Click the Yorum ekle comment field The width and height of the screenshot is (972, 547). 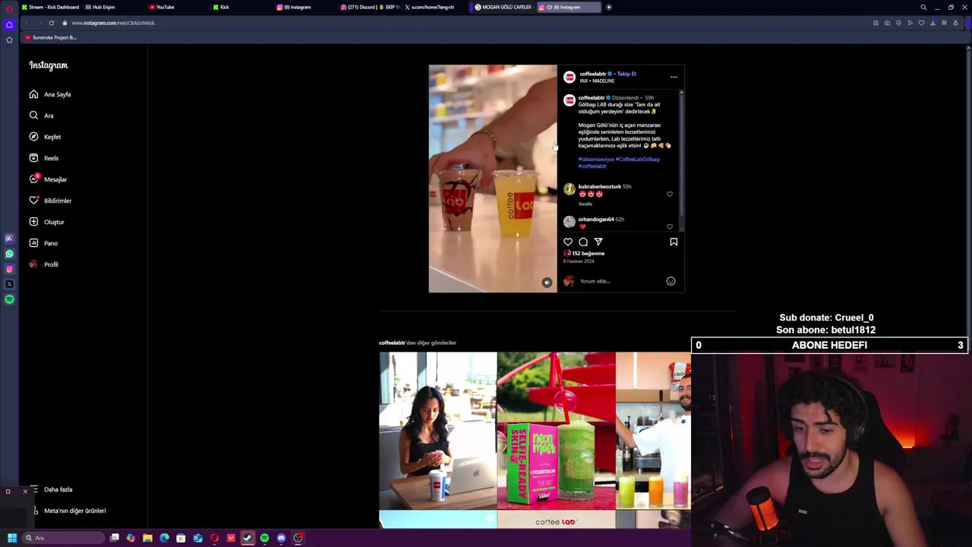[619, 281]
